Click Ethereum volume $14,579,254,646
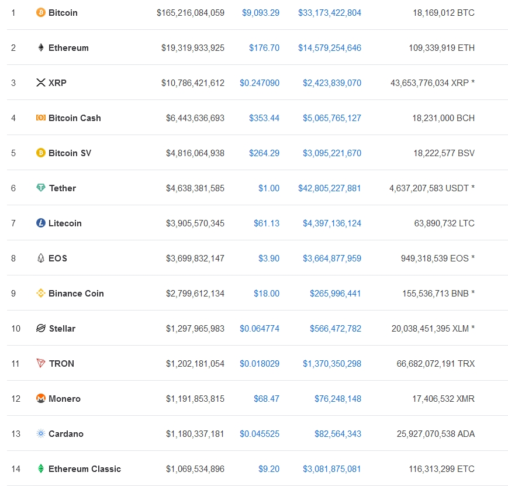 pyautogui.click(x=330, y=47)
